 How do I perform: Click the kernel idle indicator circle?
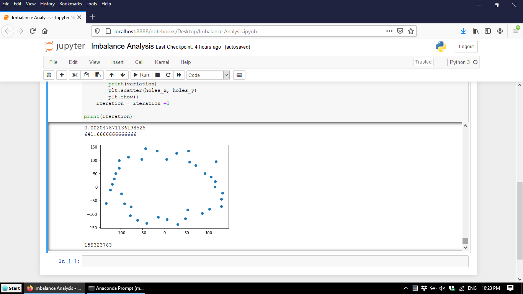tap(476, 62)
